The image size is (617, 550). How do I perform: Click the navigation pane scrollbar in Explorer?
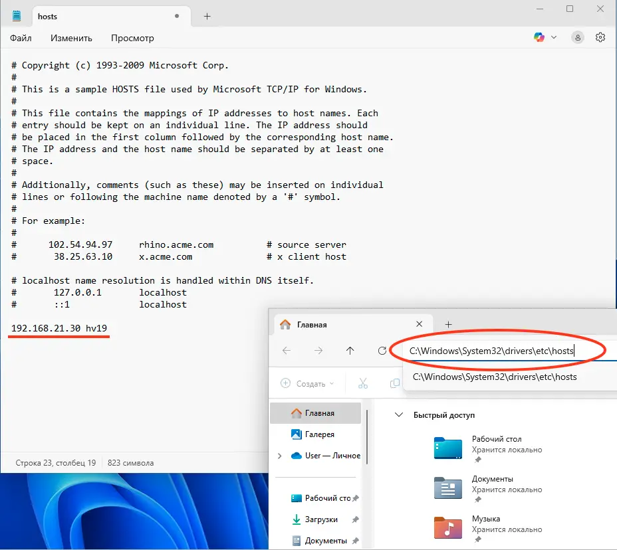click(x=367, y=437)
